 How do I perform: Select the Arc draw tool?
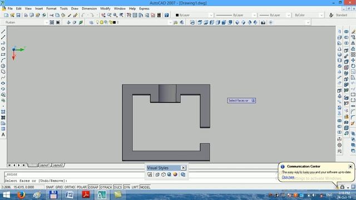pyautogui.click(x=3, y=61)
